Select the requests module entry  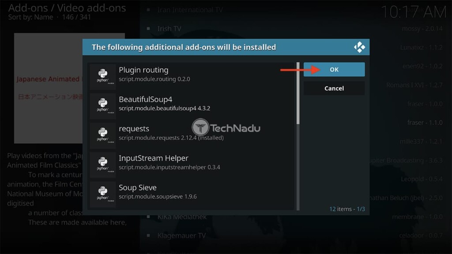[x=191, y=135]
